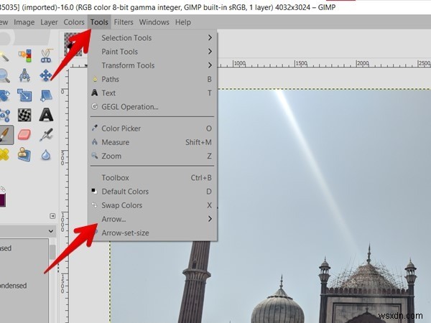
Task: Expand the Arrow... submenu
Action: tap(152, 219)
